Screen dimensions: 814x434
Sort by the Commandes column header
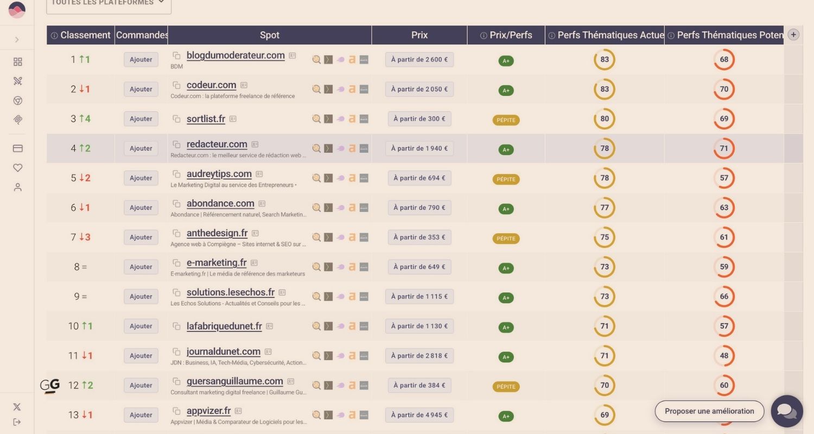pos(142,35)
